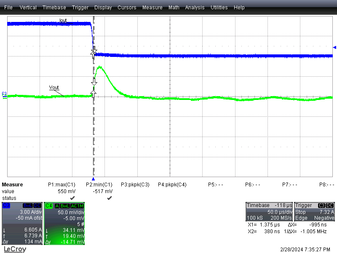
Task: Open the Timebase descriptor box
Action: tap(269, 212)
